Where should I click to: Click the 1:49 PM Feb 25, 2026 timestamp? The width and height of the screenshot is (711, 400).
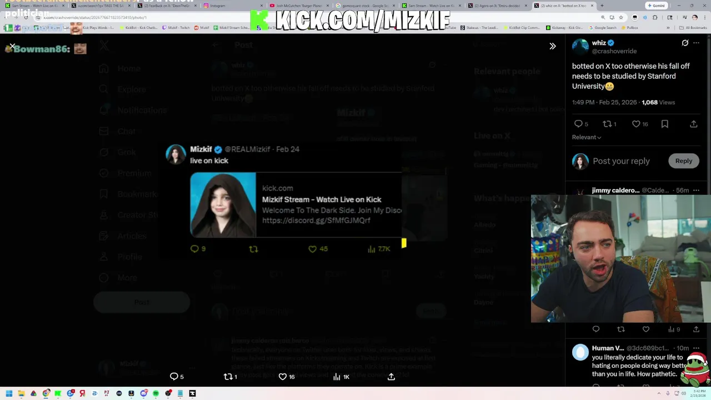[x=605, y=102]
